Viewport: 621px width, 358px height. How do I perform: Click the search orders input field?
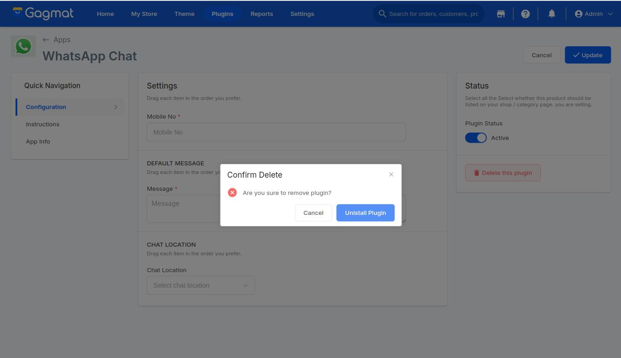(x=434, y=14)
